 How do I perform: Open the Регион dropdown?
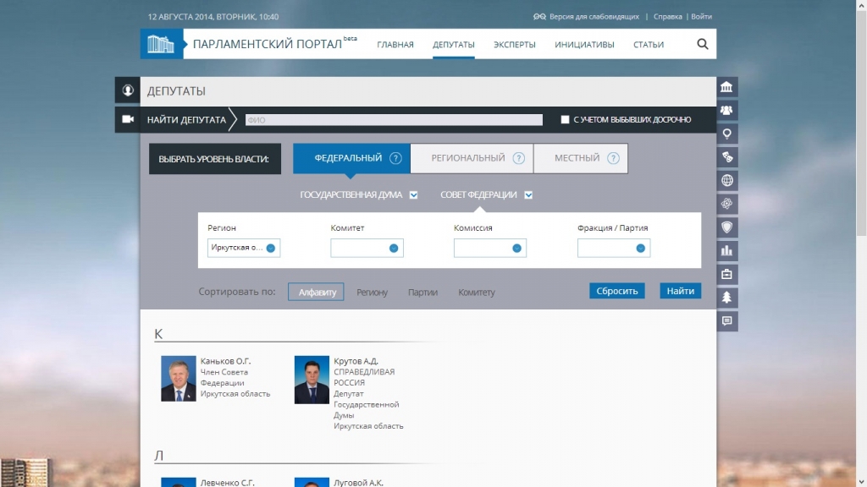[x=244, y=248]
